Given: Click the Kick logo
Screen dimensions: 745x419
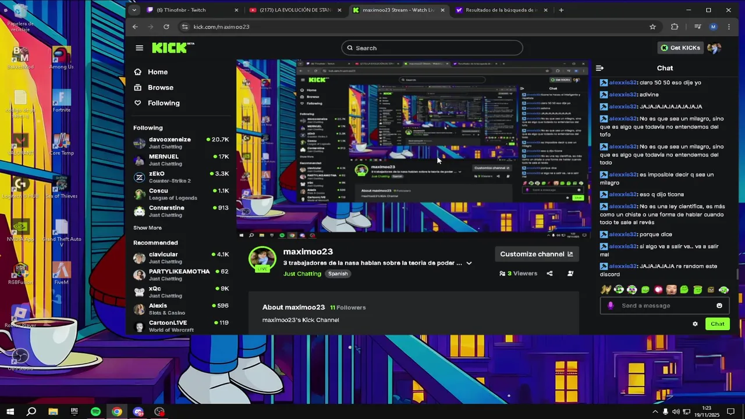Looking at the screenshot, I should coord(173,48).
